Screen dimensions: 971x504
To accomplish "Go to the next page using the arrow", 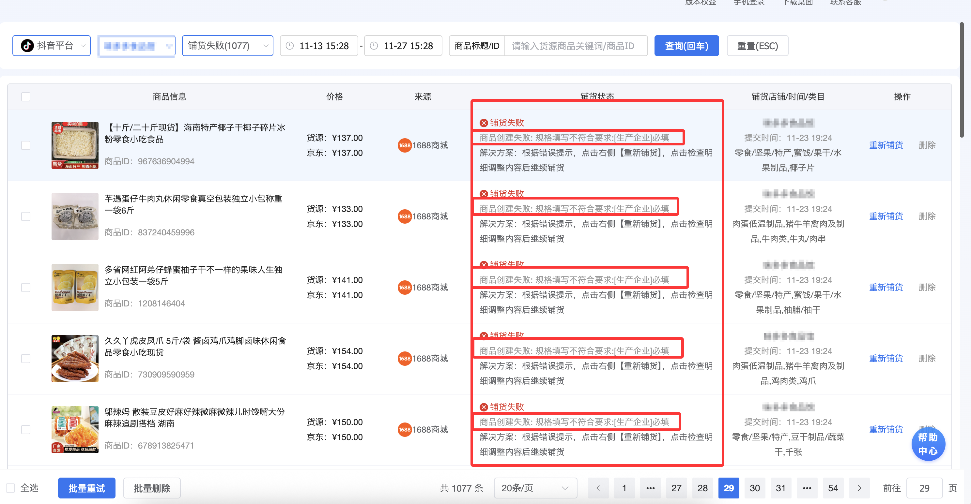I will [859, 488].
